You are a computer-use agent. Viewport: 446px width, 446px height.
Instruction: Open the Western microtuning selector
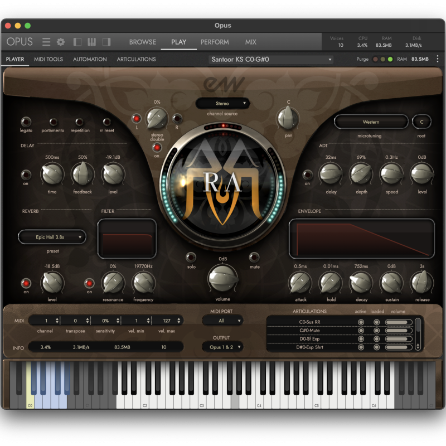371,122
